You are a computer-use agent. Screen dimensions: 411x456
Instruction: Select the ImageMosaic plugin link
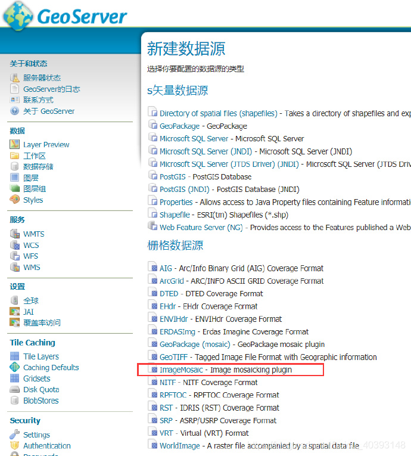coord(181,370)
